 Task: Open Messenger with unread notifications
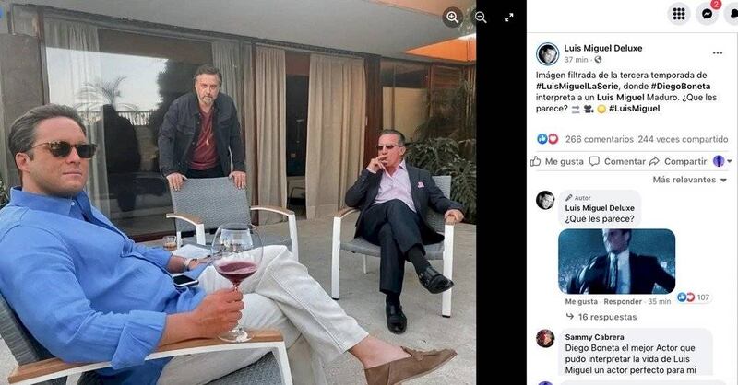coord(707,14)
